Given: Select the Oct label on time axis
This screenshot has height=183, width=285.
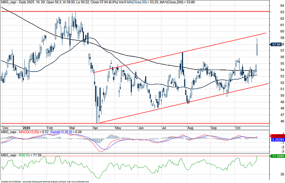Looking at the screenshot, I should click(x=238, y=128).
